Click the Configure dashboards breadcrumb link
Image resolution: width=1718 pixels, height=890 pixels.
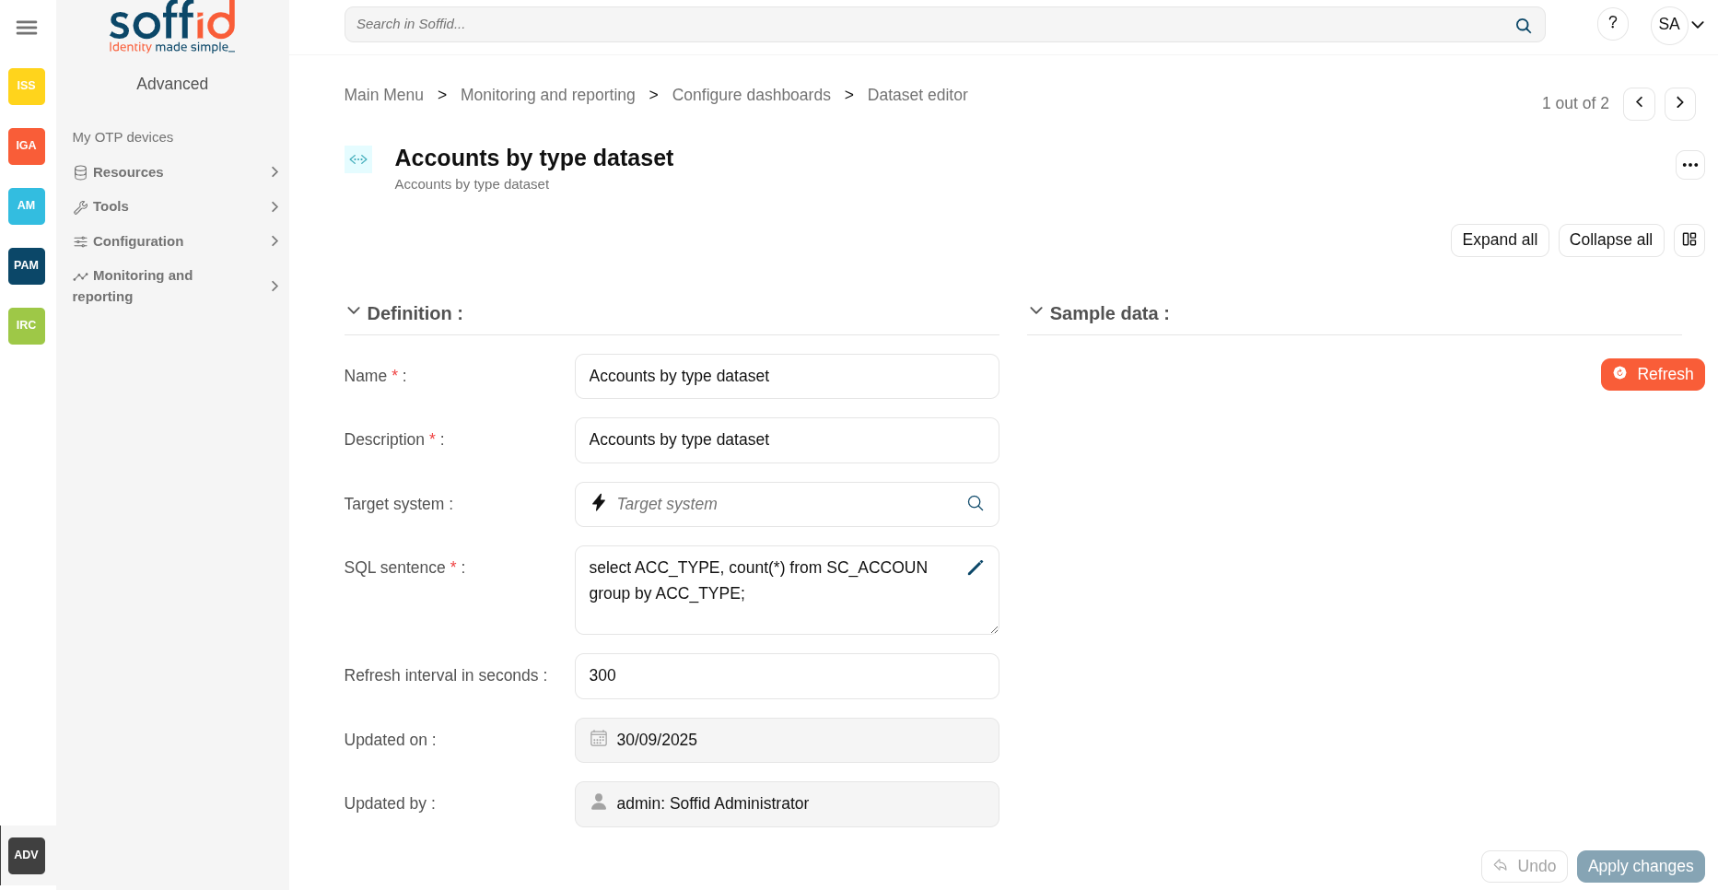click(751, 95)
